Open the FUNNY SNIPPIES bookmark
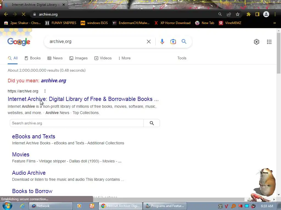 (x=61, y=23)
